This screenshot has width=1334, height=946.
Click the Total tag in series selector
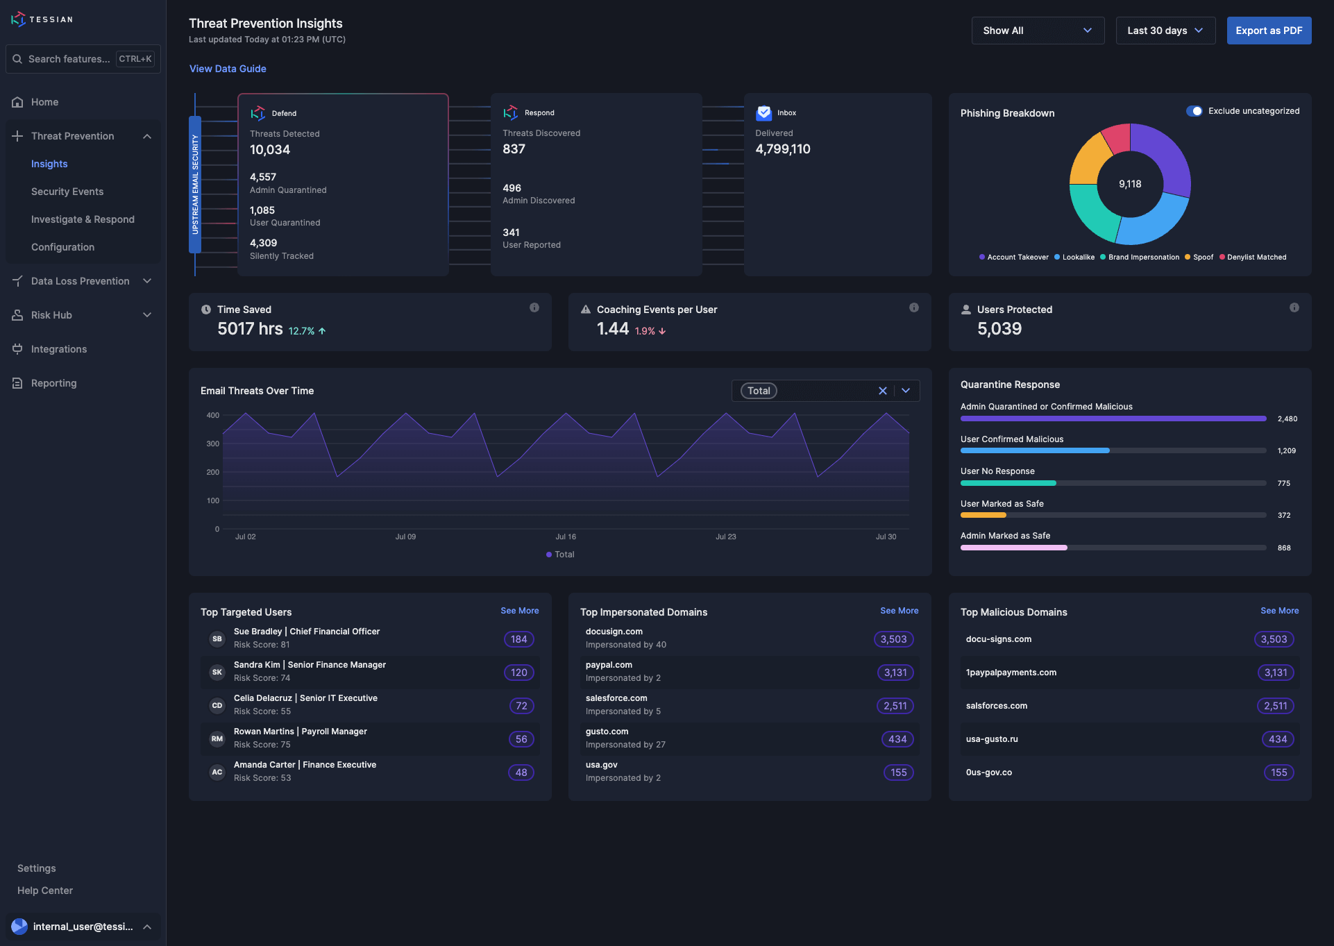[759, 391]
